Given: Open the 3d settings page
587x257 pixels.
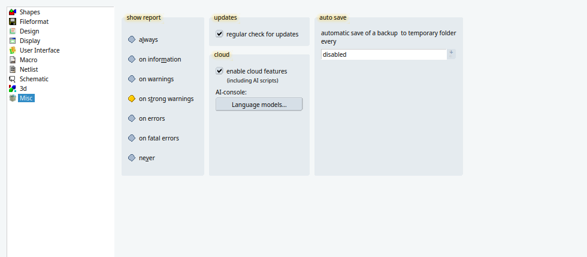Looking at the screenshot, I should (23, 88).
